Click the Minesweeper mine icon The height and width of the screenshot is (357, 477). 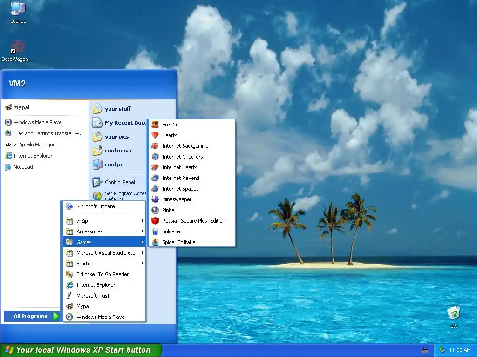(155, 199)
